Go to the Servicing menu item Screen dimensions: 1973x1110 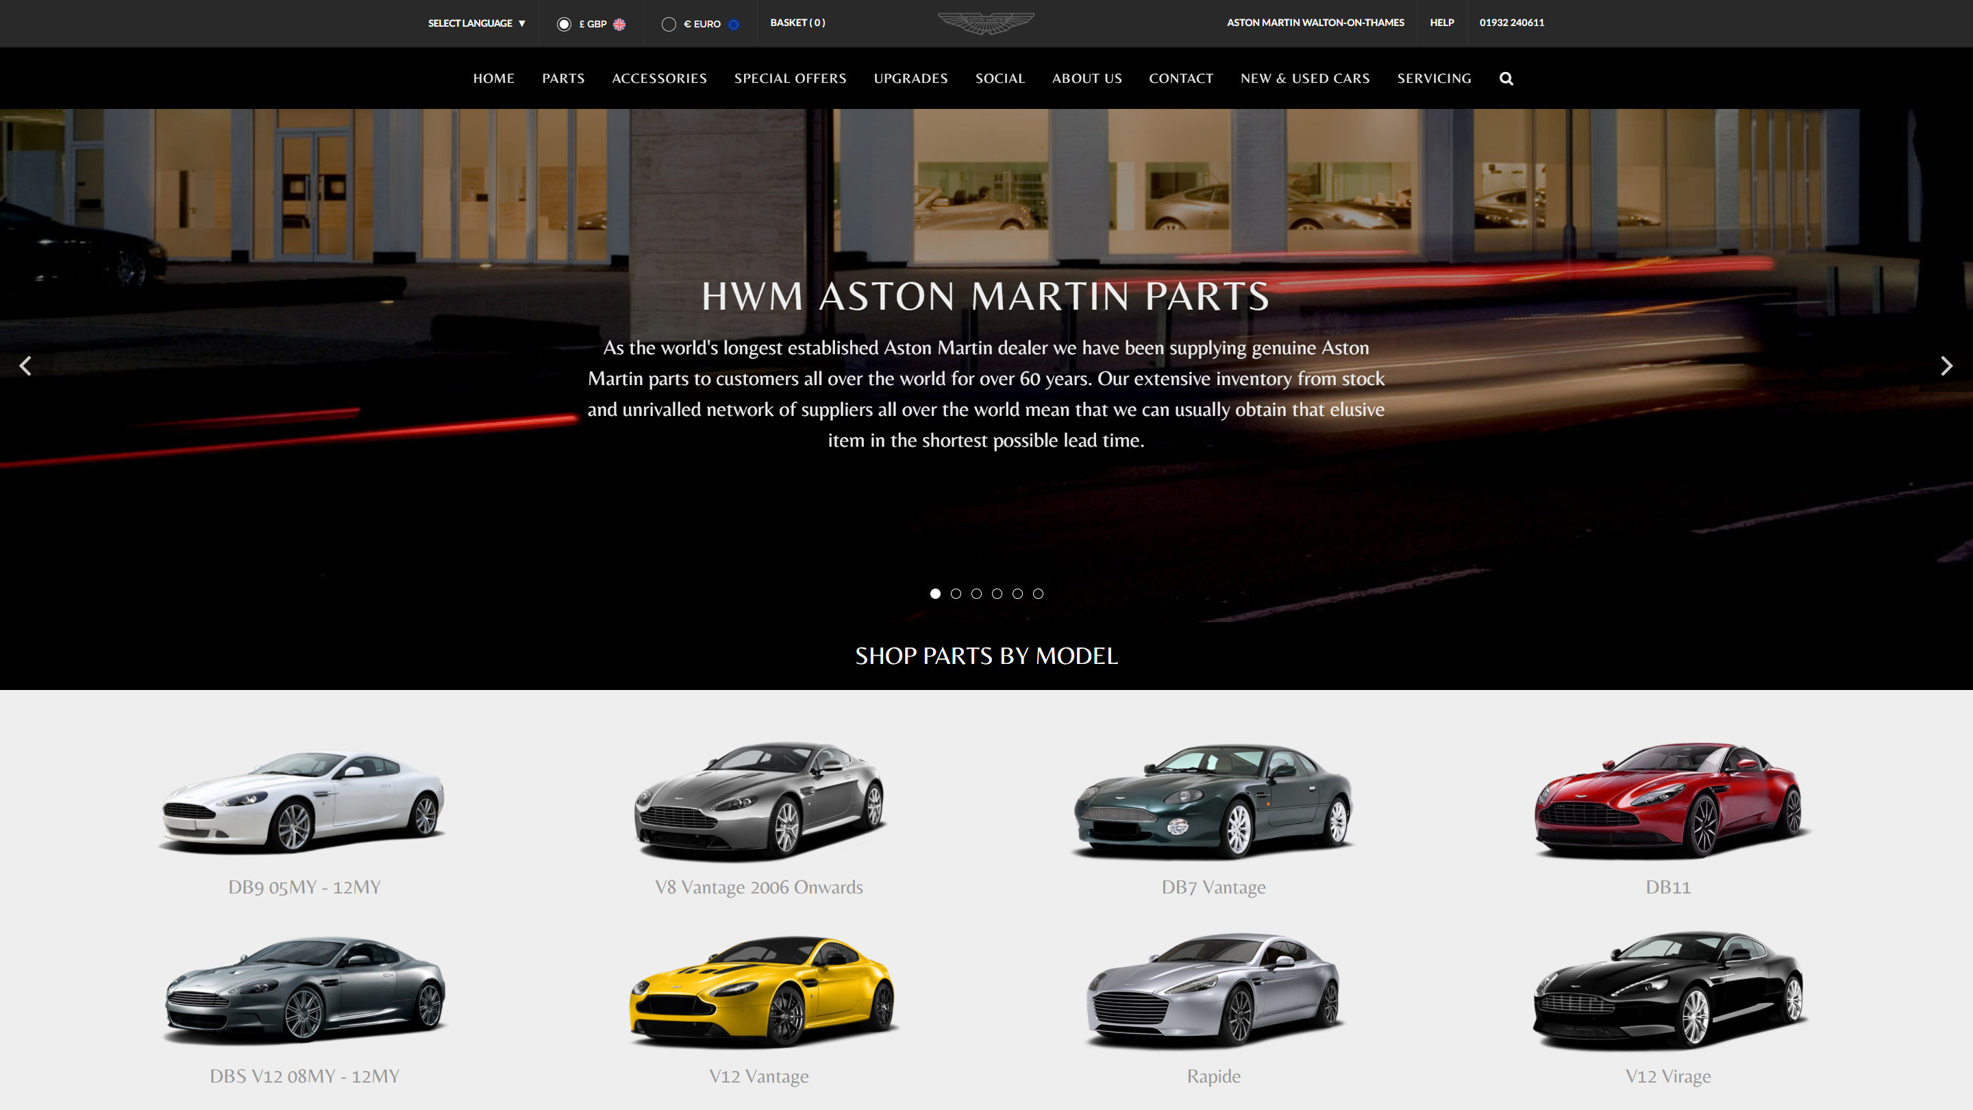[1434, 78]
